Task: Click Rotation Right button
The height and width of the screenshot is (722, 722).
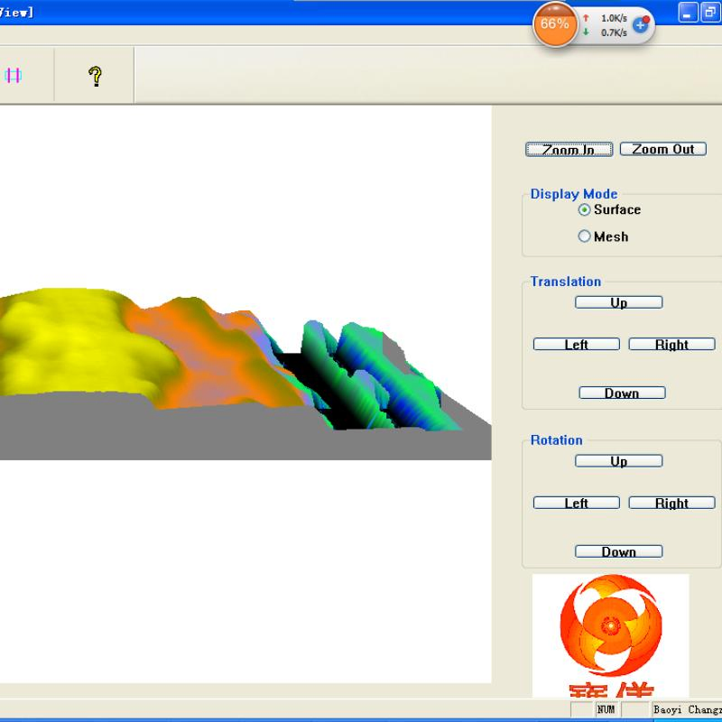Action: point(671,503)
